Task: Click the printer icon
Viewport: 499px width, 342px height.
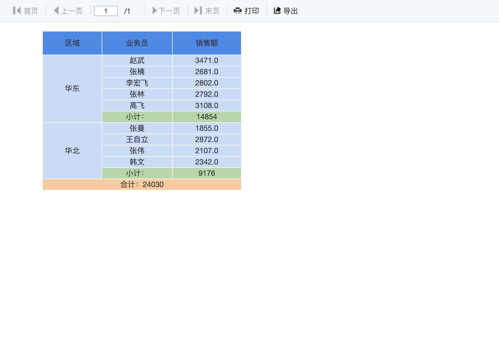Action: coord(238,11)
